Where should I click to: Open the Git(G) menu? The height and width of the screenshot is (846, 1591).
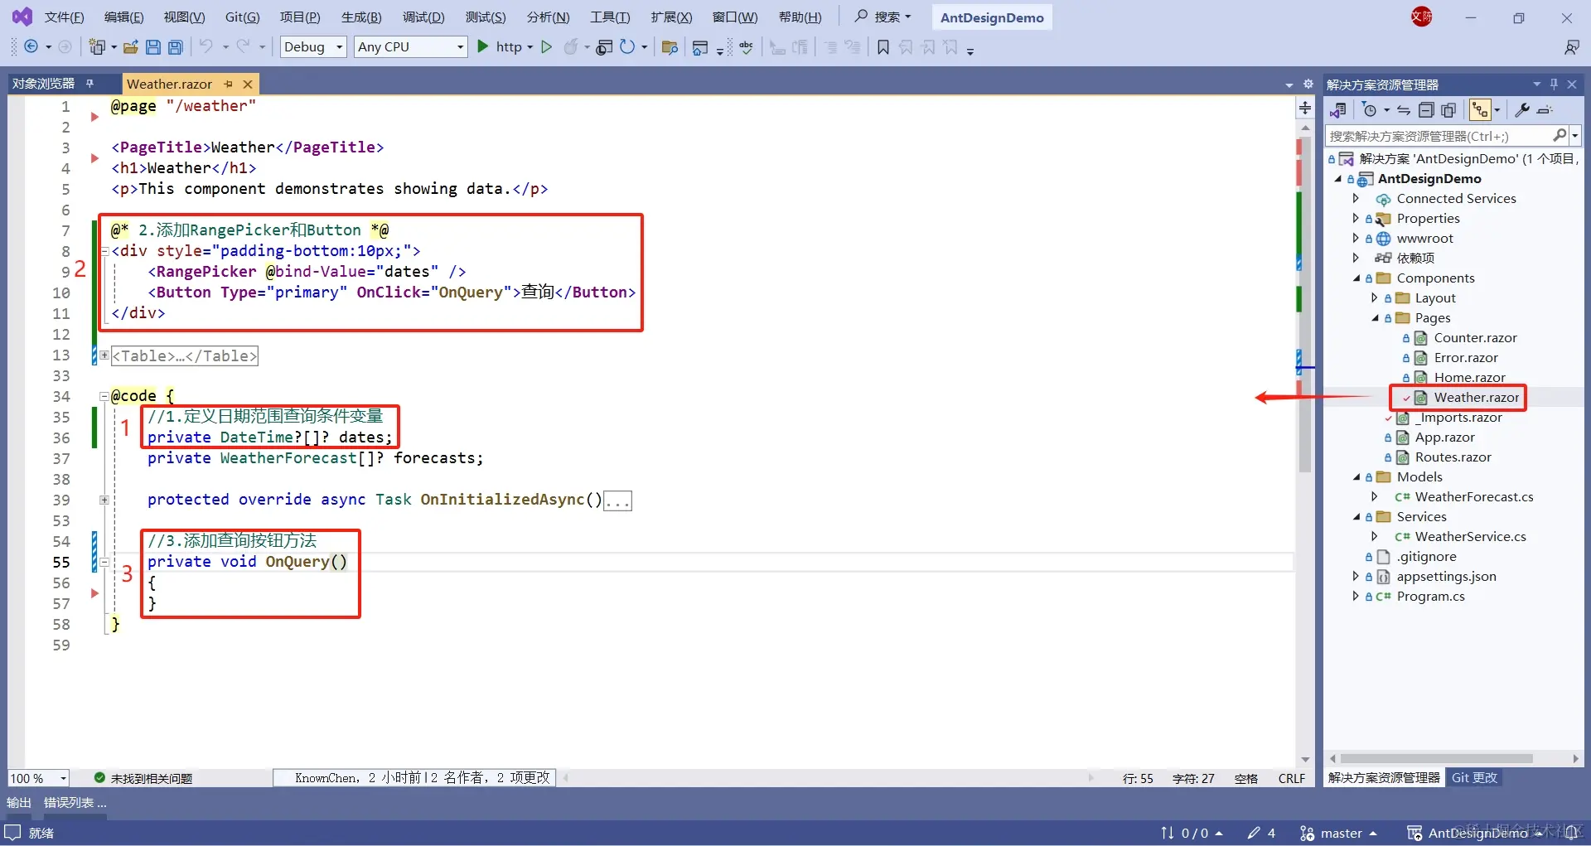tap(242, 17)
